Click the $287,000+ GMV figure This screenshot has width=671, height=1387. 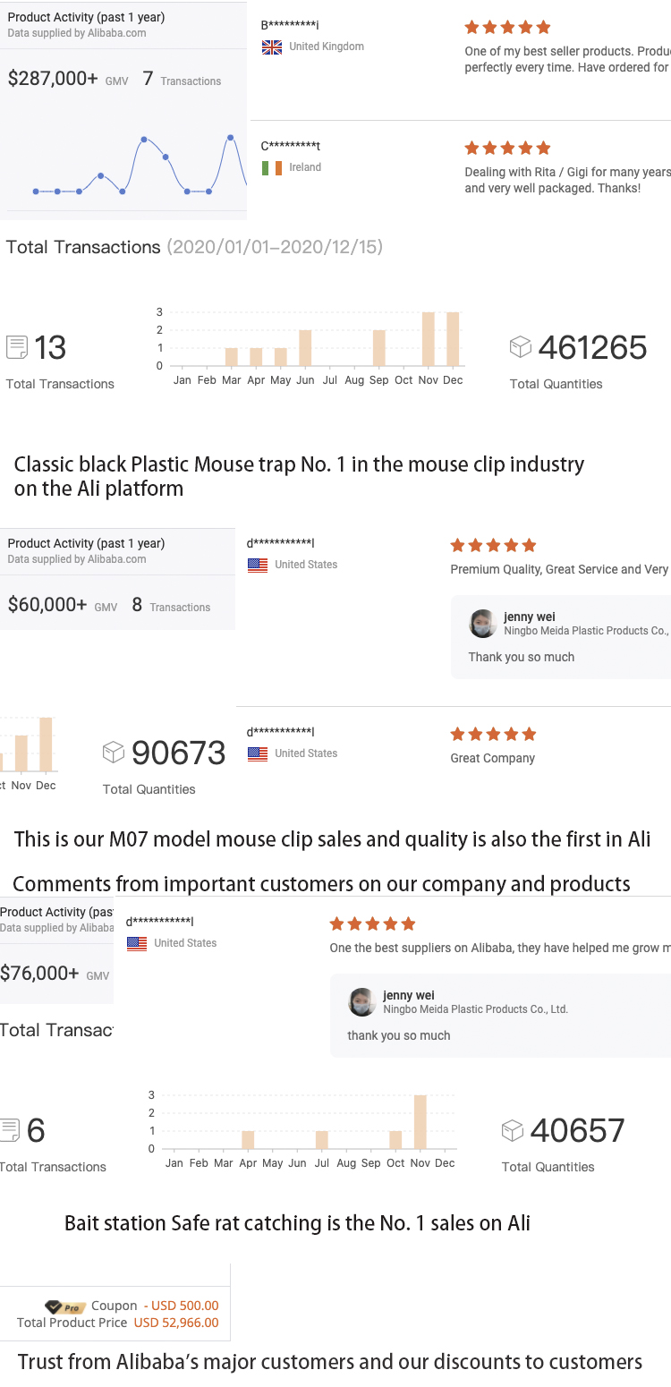pos(53,79)
